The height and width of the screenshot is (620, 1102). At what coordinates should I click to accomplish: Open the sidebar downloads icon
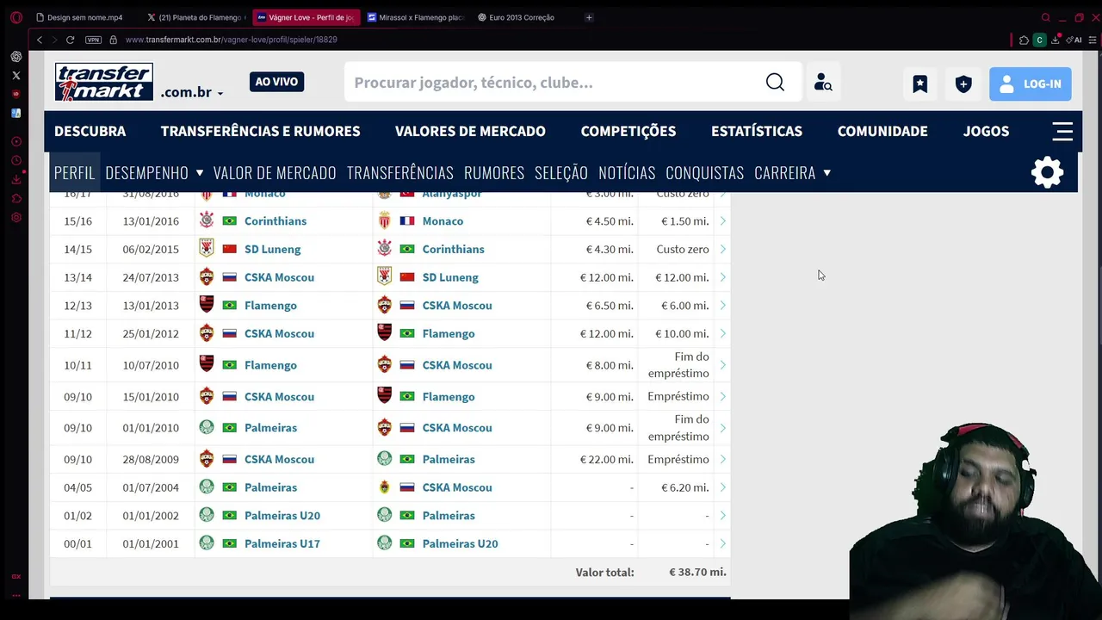(x=16, y=180)
